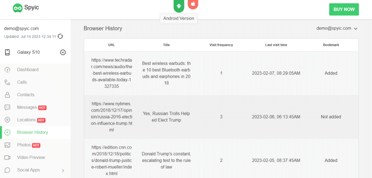Click the Messages chat bubble icon

click(7, 107)
